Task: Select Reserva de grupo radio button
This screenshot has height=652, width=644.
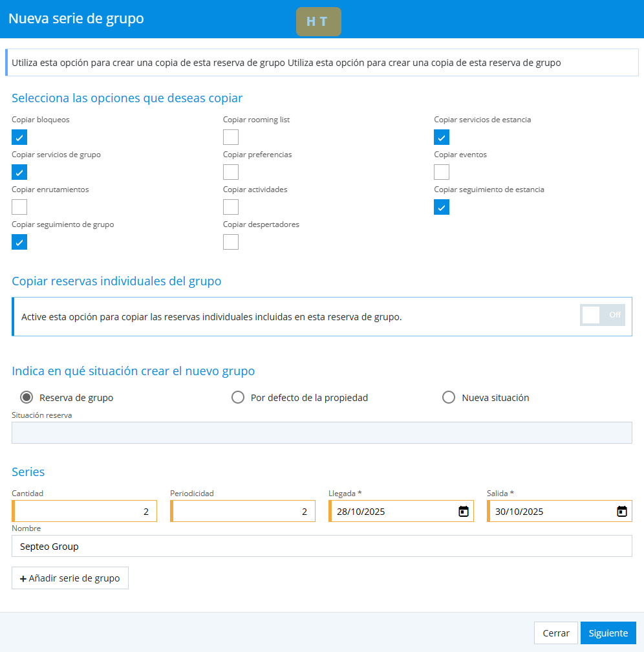Action: coord(27,398)
